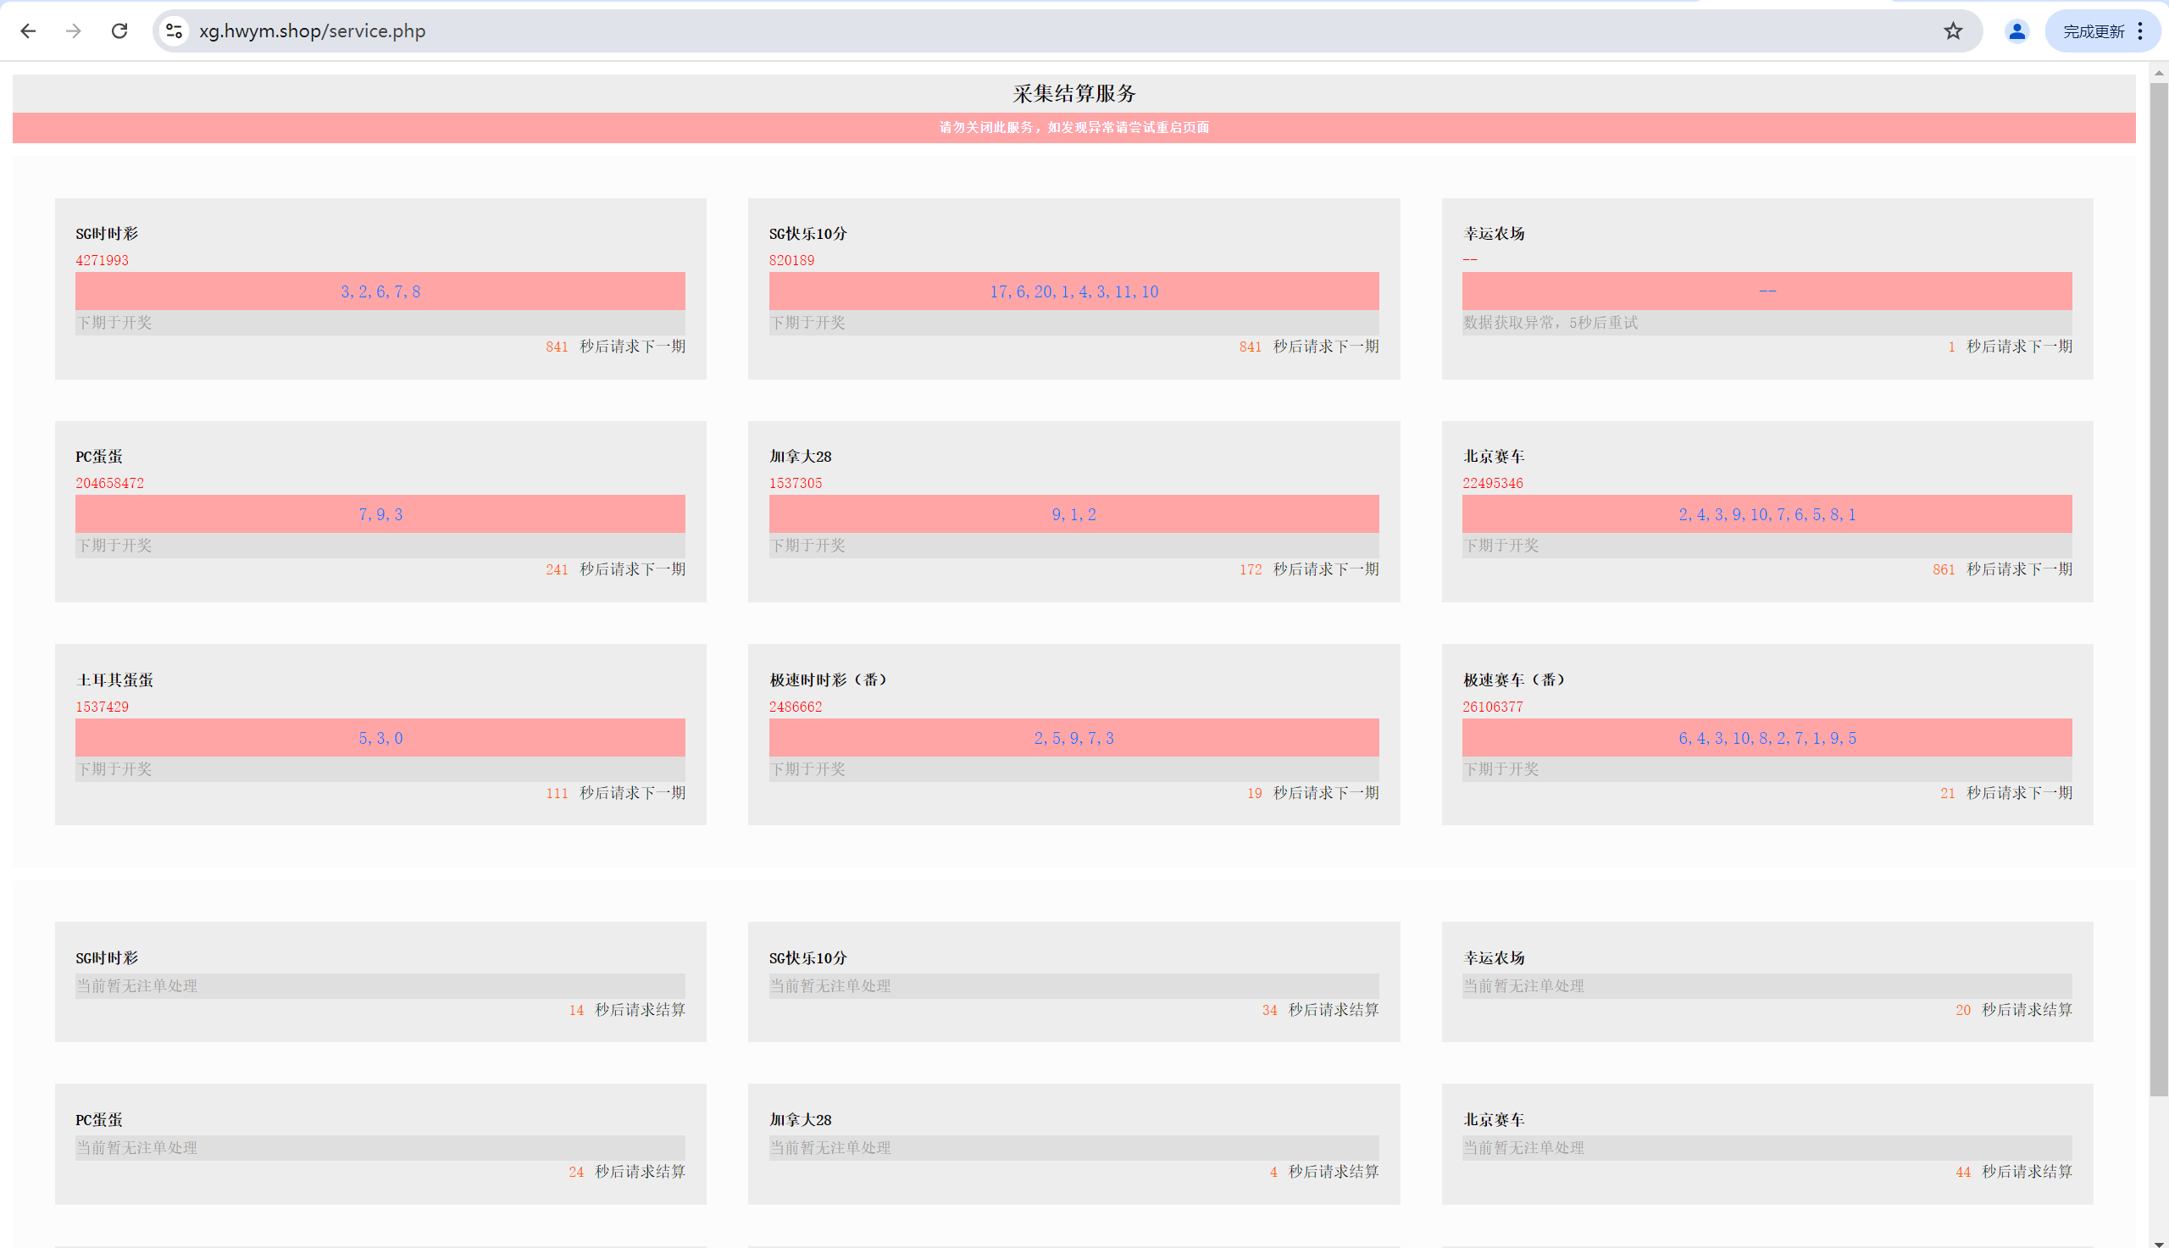Viewport: 2169px width, 1248px height.
Task: Click the 北京赛车 lottery card title
Action: pos(1494,457)
